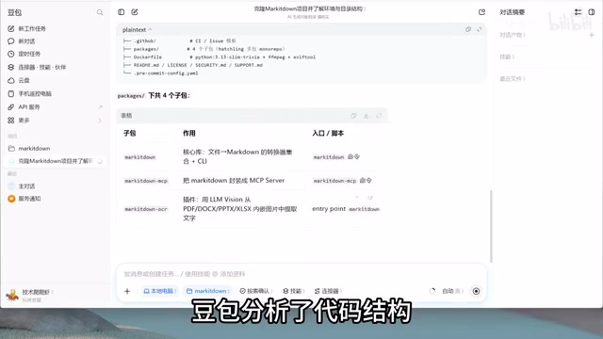The width and height of the screenshot is (603, 339).
Task: Open the 连接器 chip in input bar
Action: pyautogui.click(x=328, y=291)
